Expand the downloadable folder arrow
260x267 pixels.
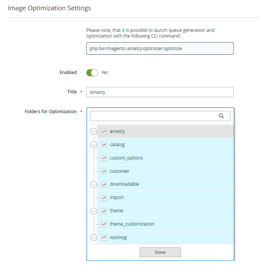pos(94,185)
